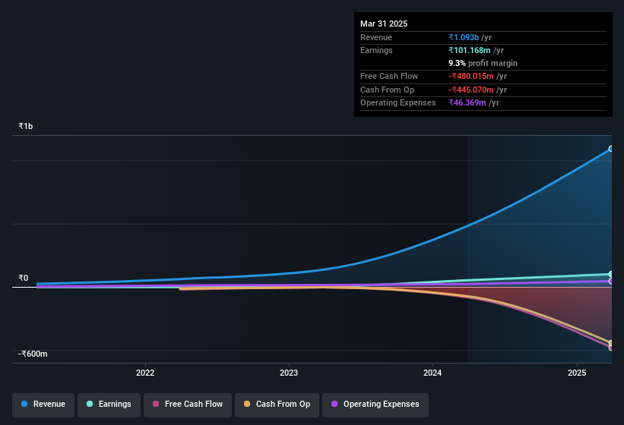Click the Operating Expenses label in tooltip
Image resolution: width=624 pixels, height=425 pixels.
[x=398, y=102]
